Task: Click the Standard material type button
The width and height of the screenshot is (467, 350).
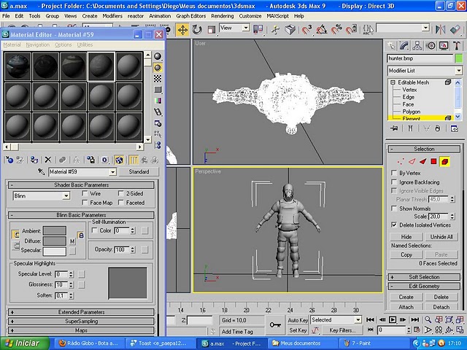Action: 139,172
